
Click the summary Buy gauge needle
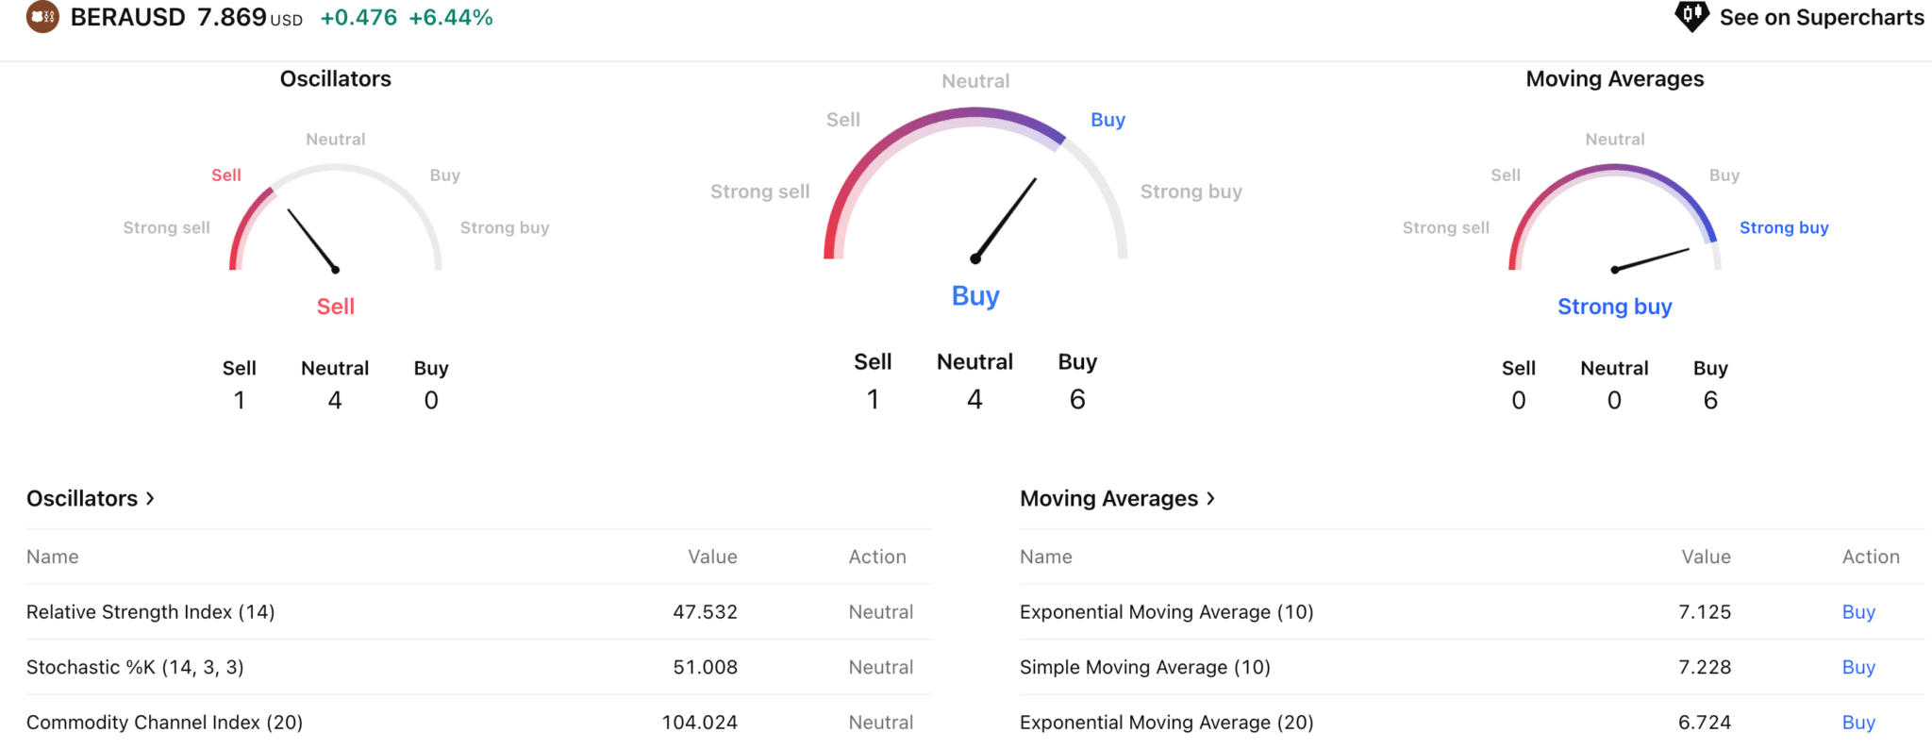click(x=1005, y=220)
